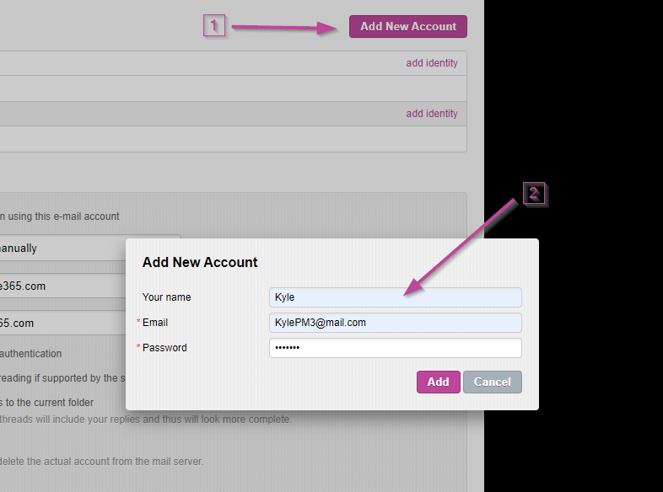Select the Password input field
This screenshot has height=492, width=663.
(x=395, y=348)
